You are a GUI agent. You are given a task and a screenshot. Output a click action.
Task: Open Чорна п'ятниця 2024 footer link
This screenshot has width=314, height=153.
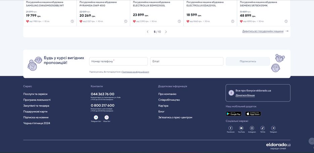pos(37,123)
